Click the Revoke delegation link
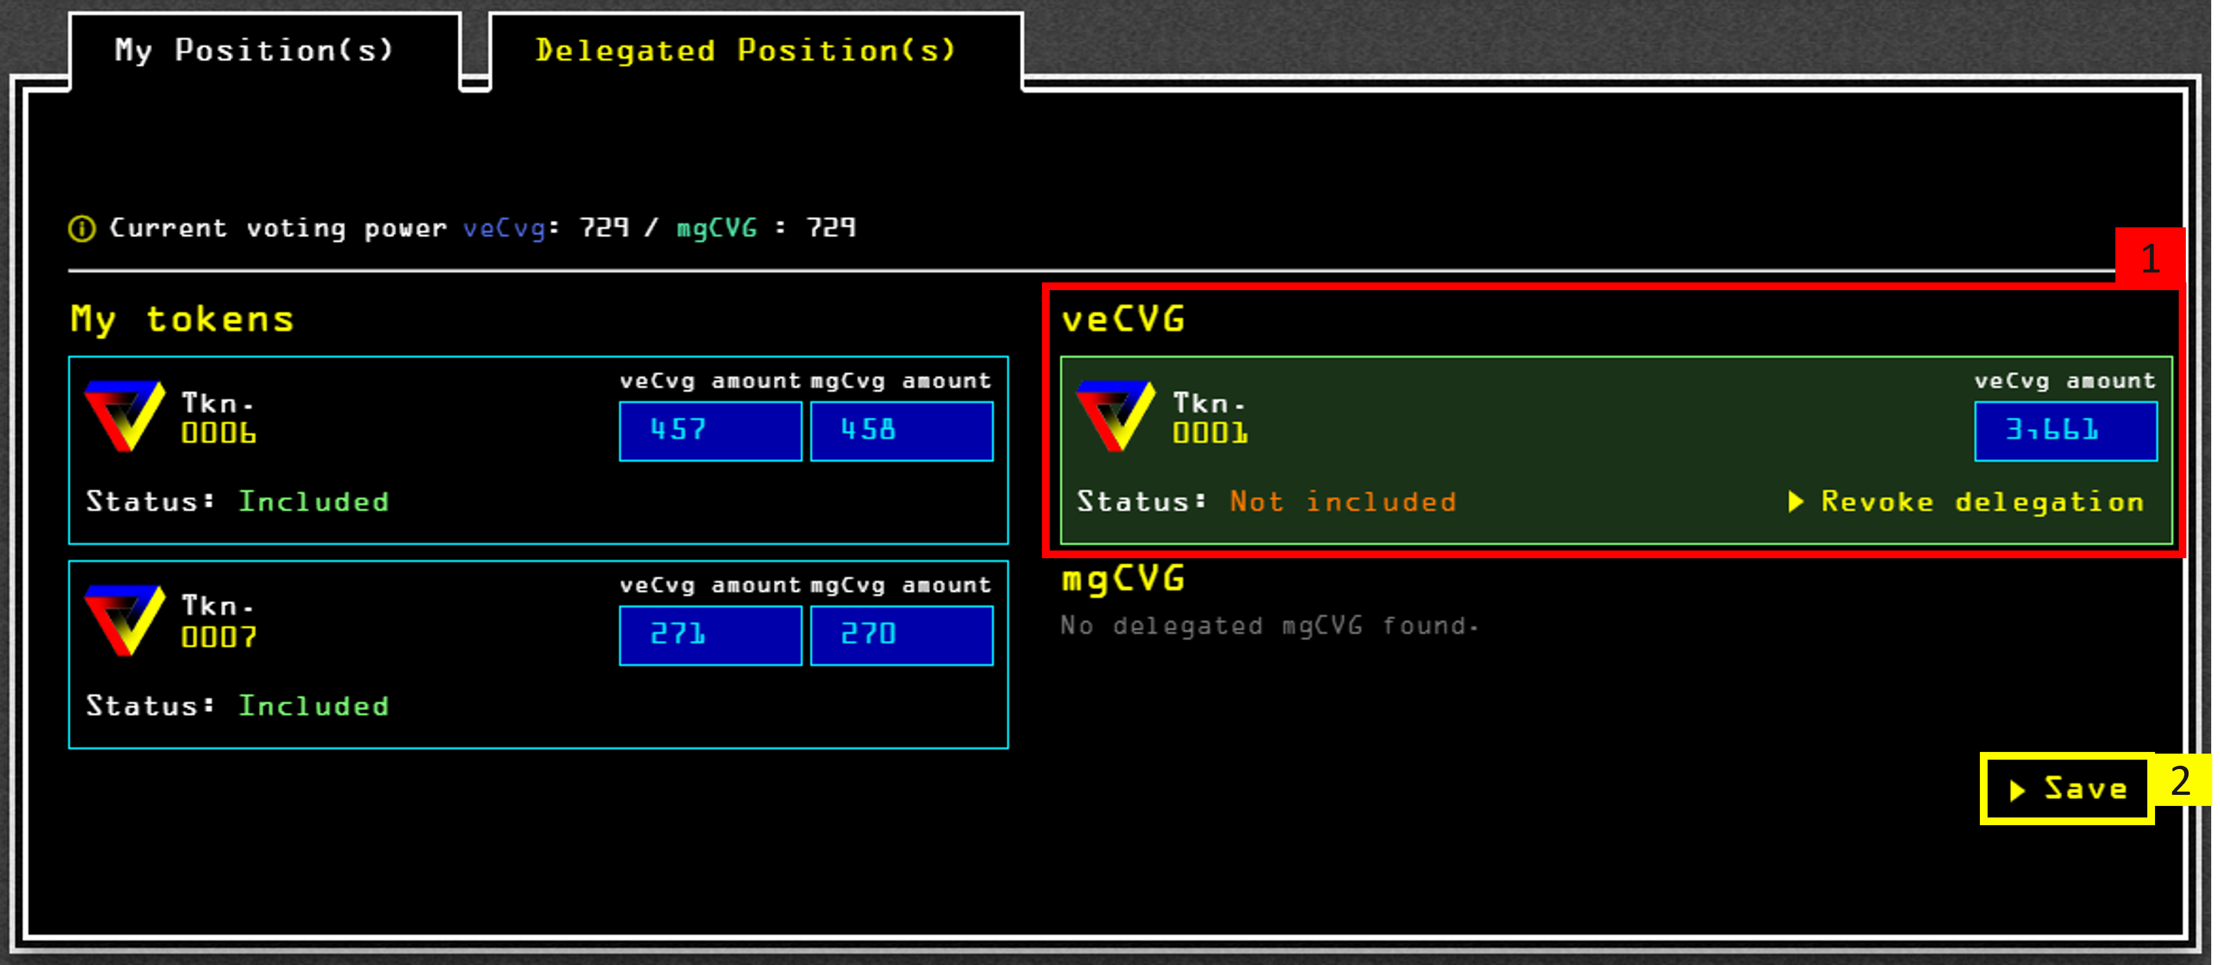The height and width of the screenshot is (965, 2220). (1982, 501)
